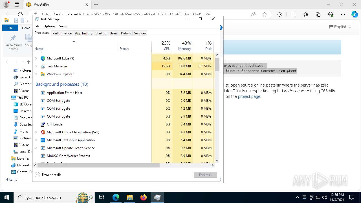Switch to the Performance tab
This screenshot has width=361, height=203.
pos(62,33)
